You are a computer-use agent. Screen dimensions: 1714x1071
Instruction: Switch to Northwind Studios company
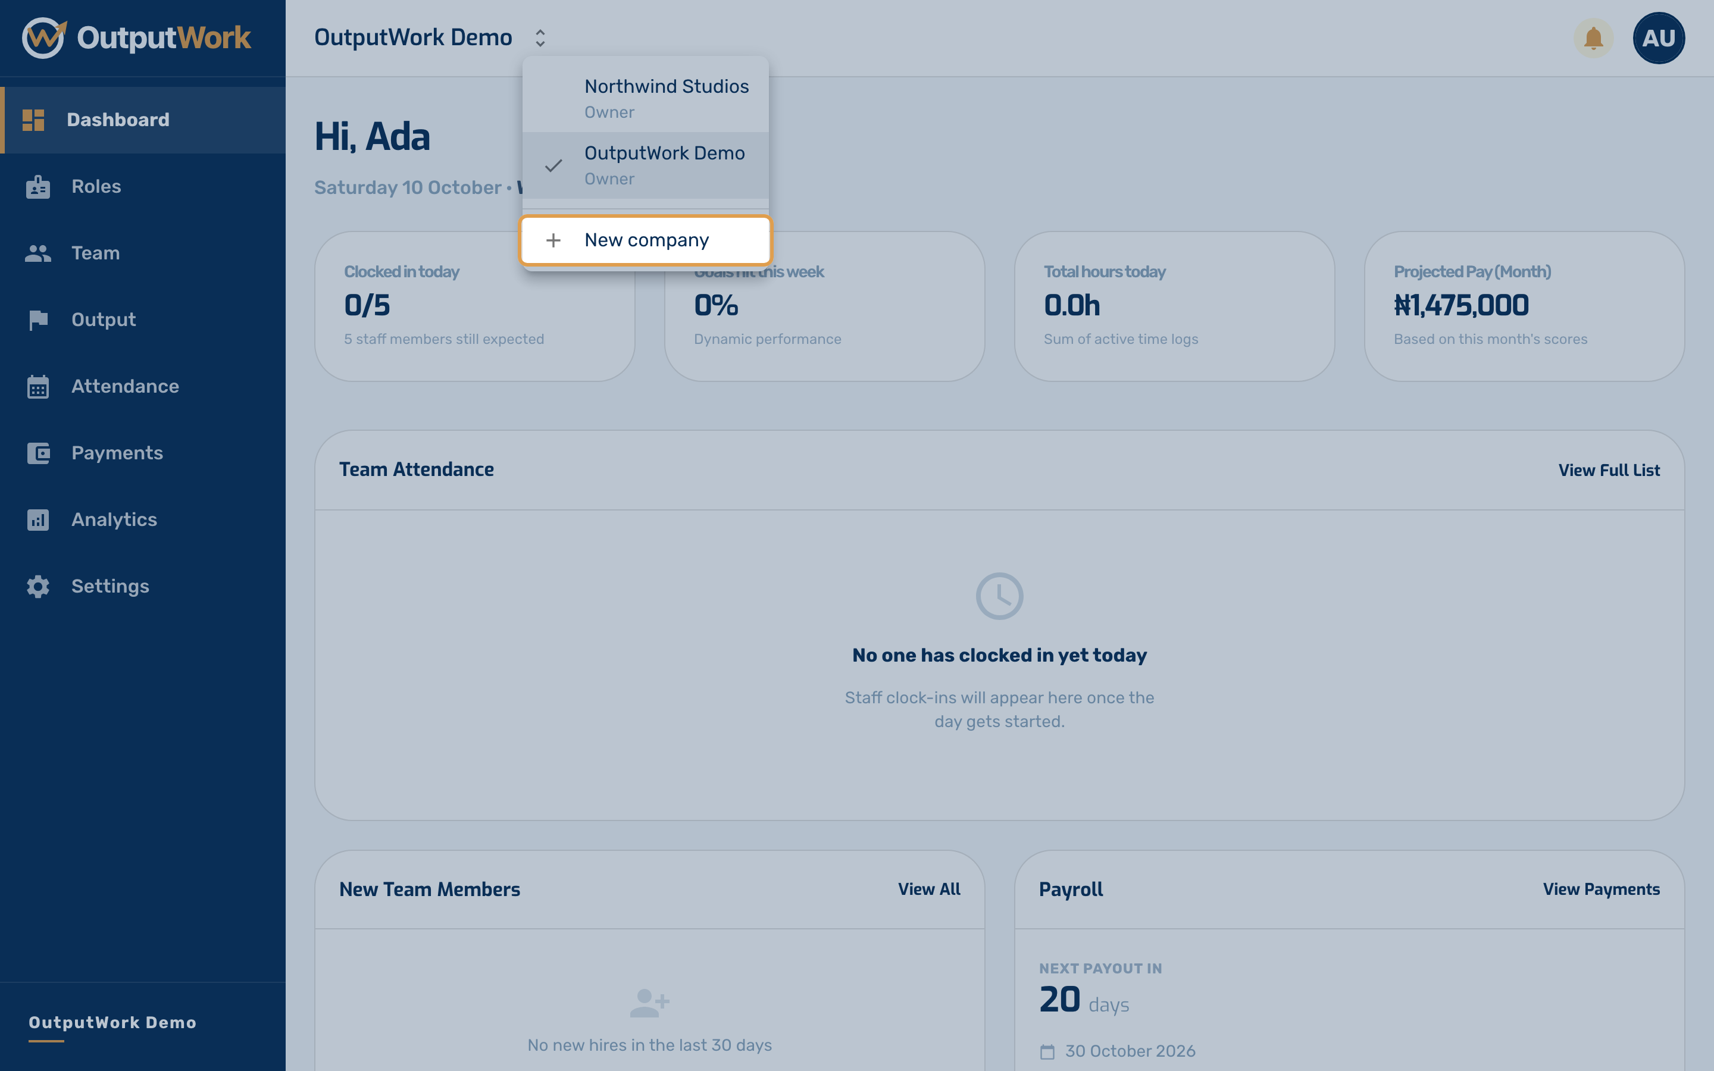(x=645, y=98)
